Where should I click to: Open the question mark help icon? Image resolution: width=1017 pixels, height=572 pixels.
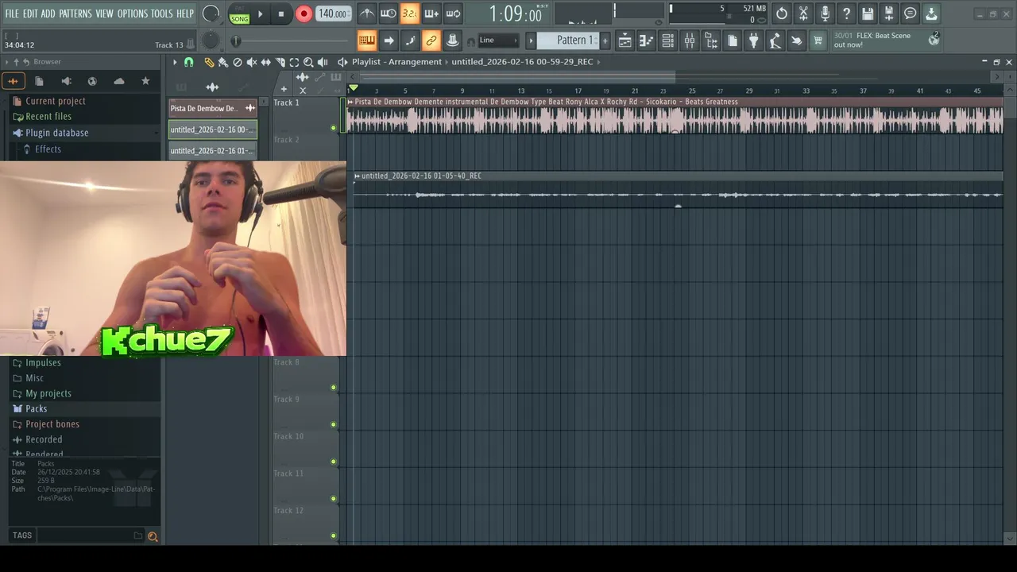point(846,14)
